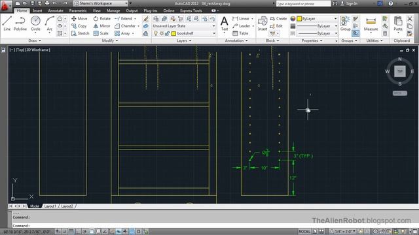Image resolution: width=419 pixels, height=235 pixels.
Task: Expand the Layers panel
Action: coord(184,40)
